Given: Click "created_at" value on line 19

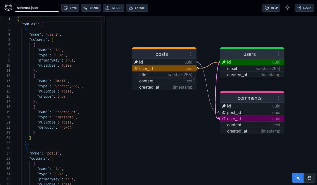Looking at the screenshot, I should [65, 112].
